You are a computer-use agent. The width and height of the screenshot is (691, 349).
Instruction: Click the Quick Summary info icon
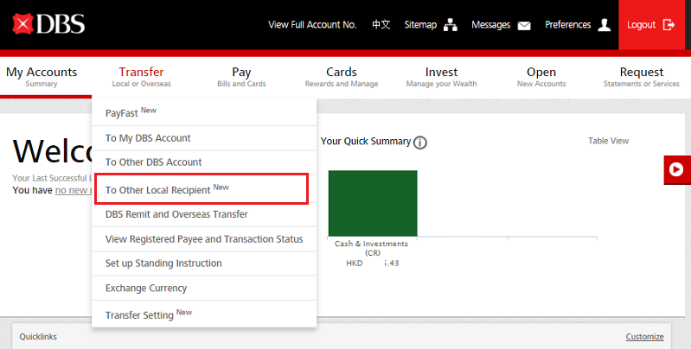(x=420, y=142)
